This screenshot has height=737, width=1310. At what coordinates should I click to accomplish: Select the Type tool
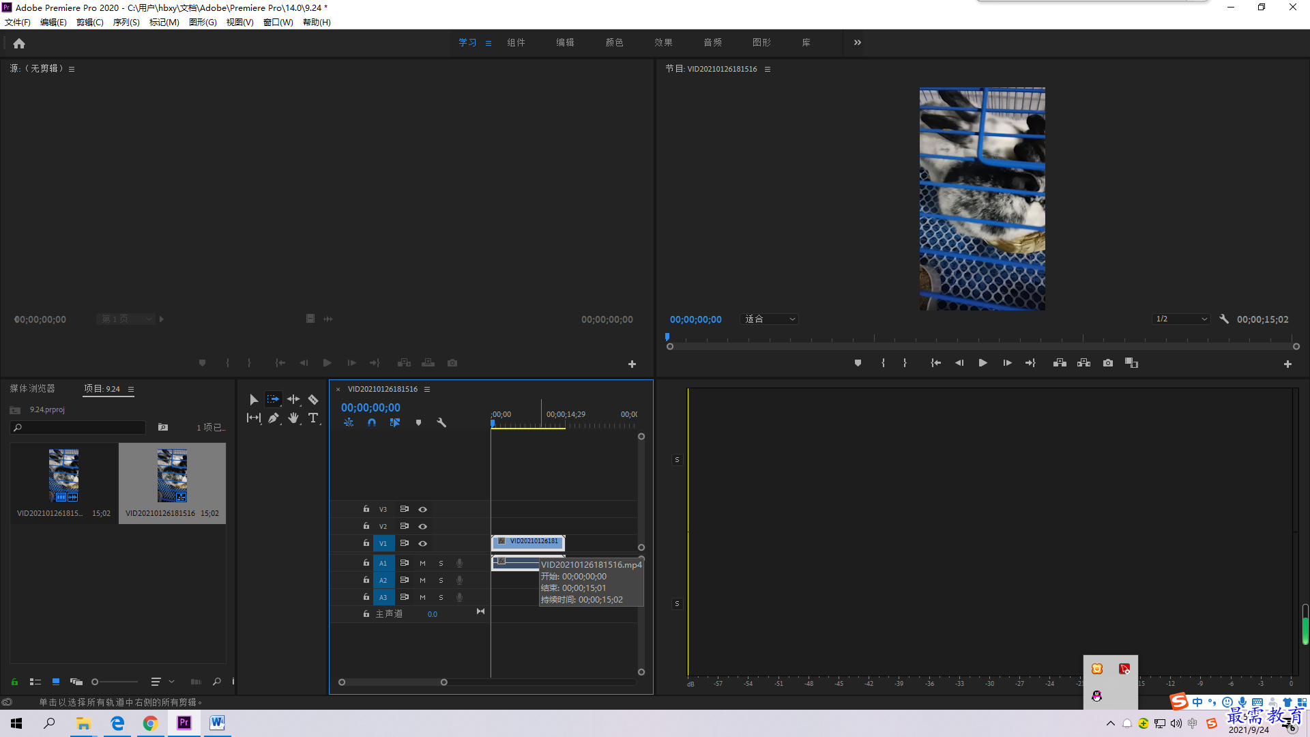(313, 418)
